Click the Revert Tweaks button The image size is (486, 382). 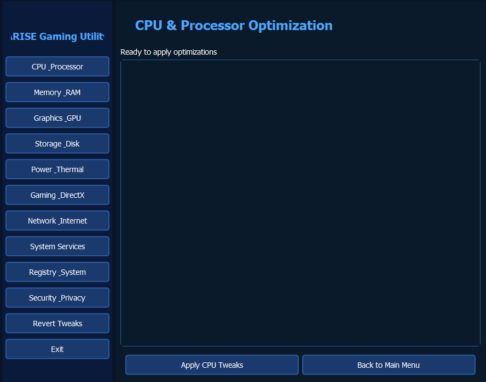[x=57, y=324]
